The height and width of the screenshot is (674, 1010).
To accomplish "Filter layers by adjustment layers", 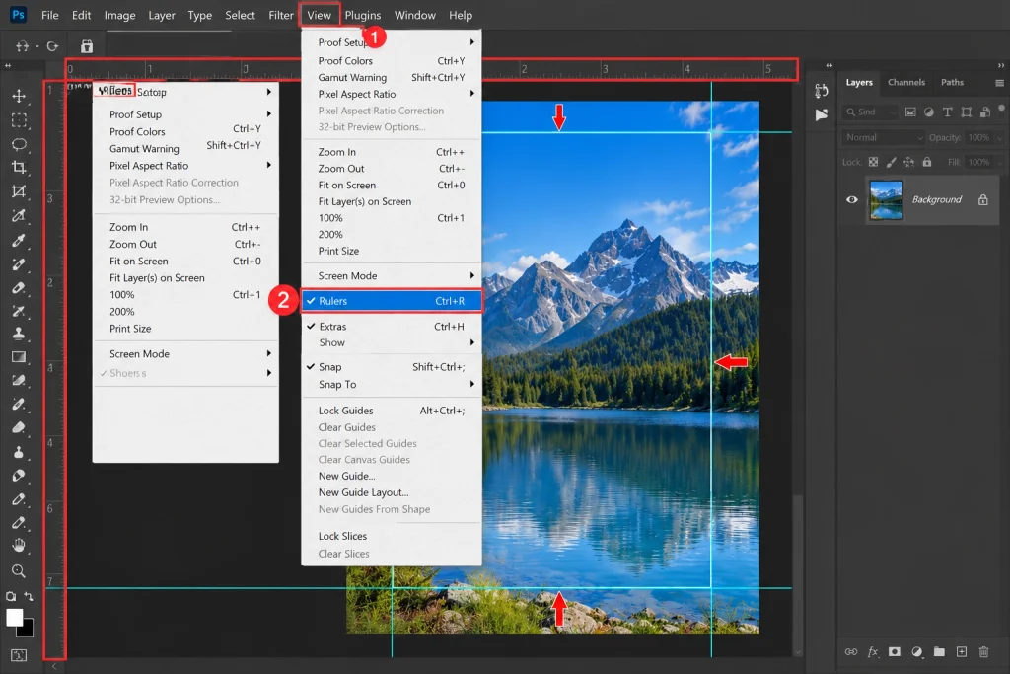I will [929, 112].
